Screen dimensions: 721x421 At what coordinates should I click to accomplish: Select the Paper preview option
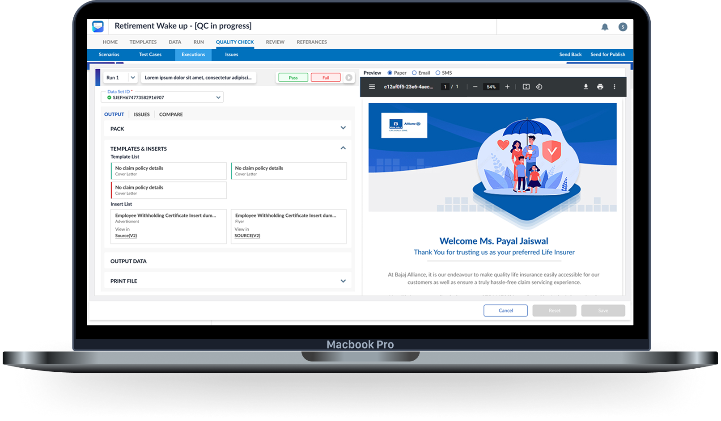click(390, 73)
